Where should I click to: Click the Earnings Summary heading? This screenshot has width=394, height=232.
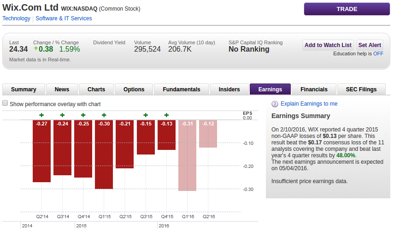click(x=301, y=116)
